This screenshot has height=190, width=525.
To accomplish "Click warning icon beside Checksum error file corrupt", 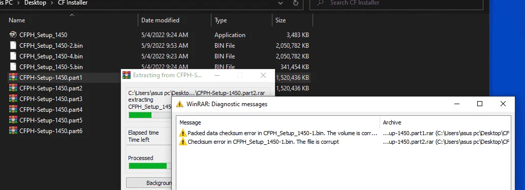I will (x=182, y=142).
